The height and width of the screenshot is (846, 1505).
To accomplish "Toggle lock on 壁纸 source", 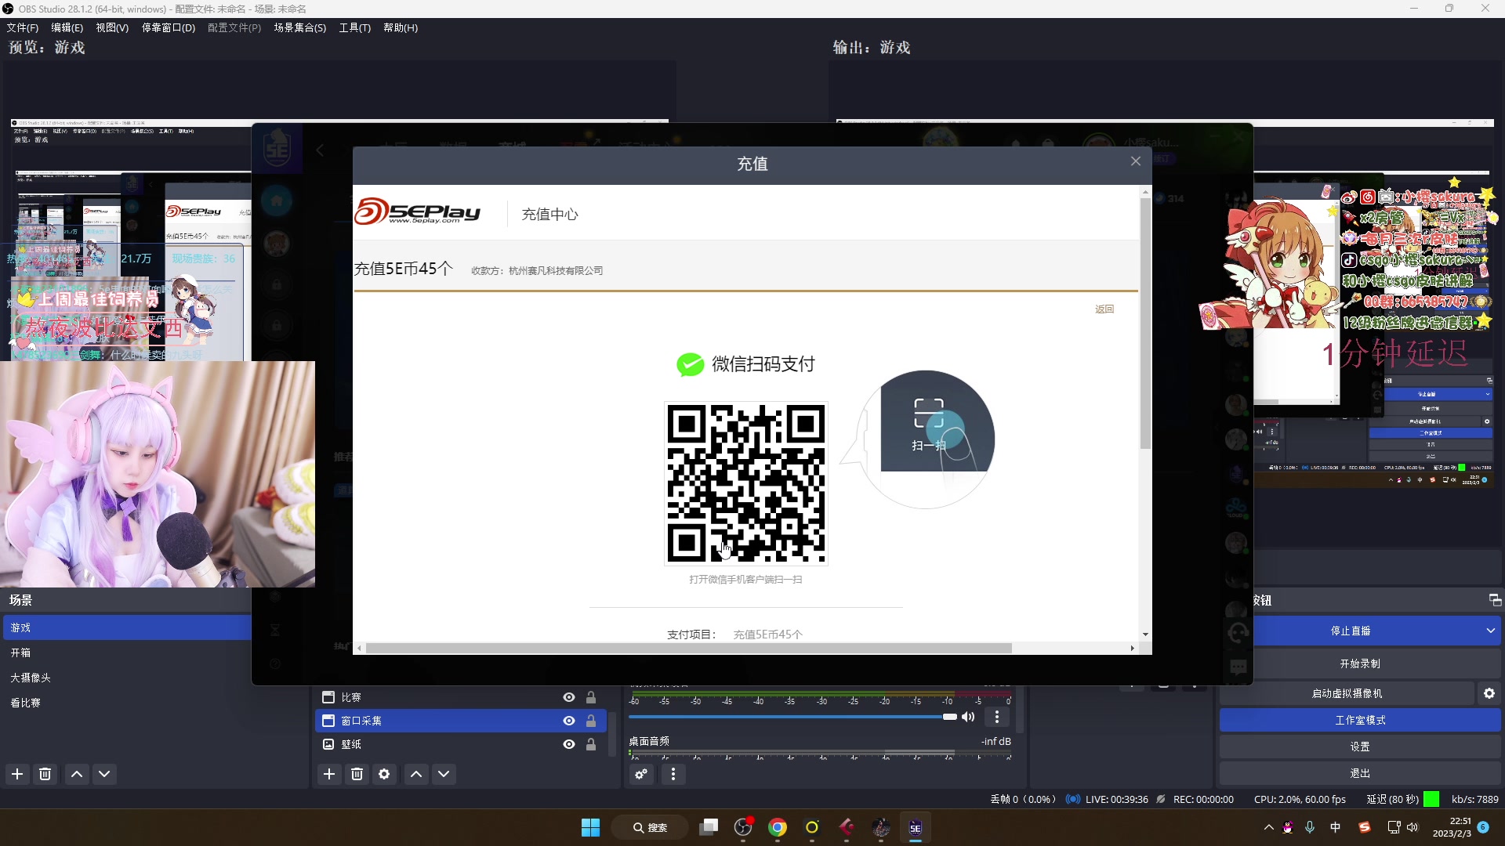I will [x=591, y=744].
